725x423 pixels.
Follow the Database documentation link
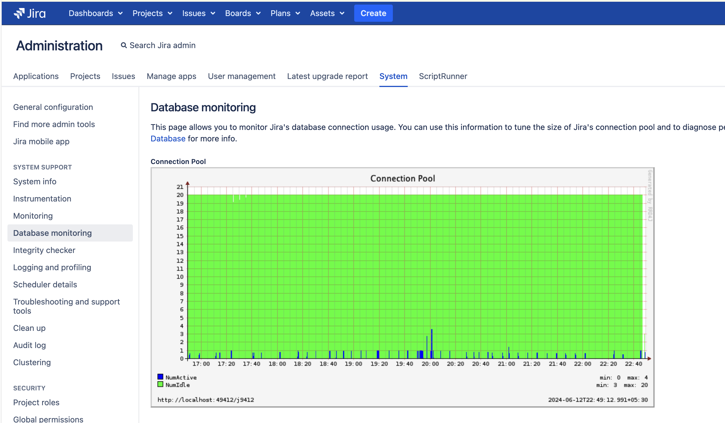click(168, 139)
